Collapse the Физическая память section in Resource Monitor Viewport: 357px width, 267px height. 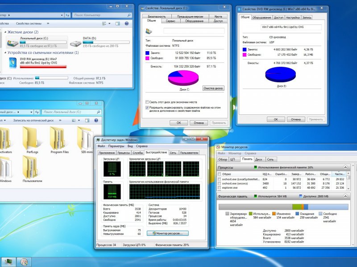click(345, 196)
